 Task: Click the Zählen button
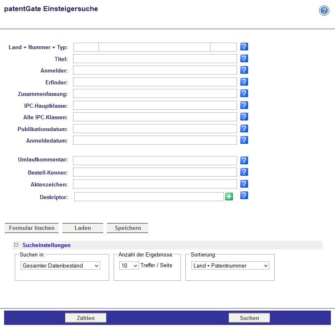tap(86, 318)
